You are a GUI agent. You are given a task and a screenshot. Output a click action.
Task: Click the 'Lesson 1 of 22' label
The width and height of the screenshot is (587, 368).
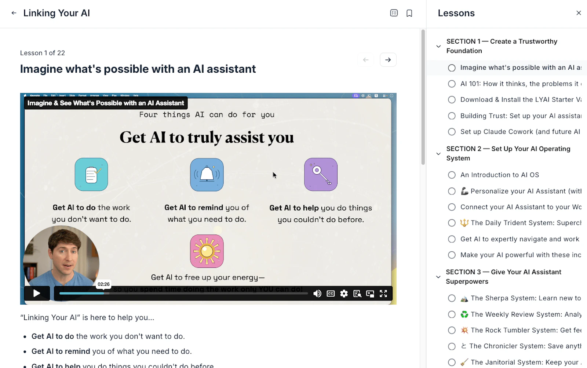point(43,53)
